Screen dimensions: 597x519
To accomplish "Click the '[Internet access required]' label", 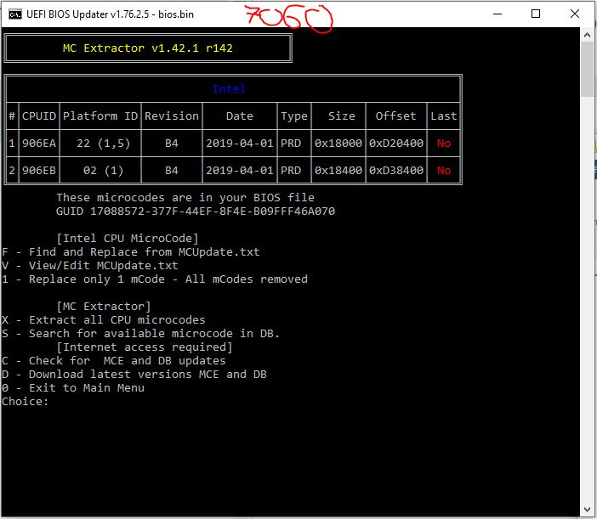I will [145, 347].
